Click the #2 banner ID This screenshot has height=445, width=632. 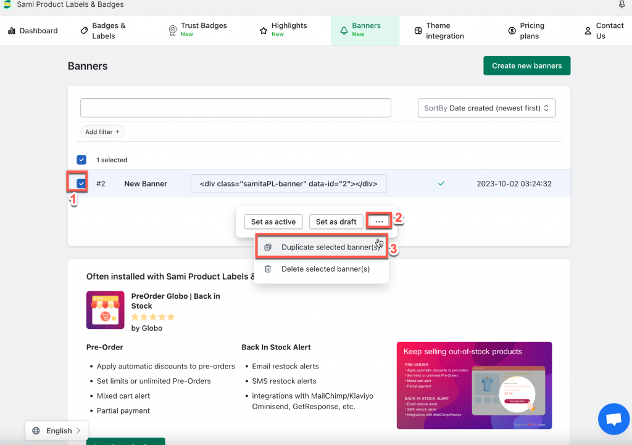point(101,184)
